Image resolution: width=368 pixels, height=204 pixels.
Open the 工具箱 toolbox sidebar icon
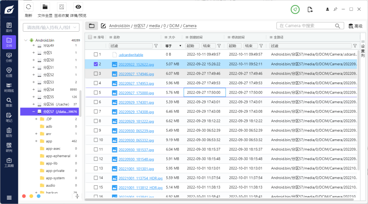coord(9,162)
